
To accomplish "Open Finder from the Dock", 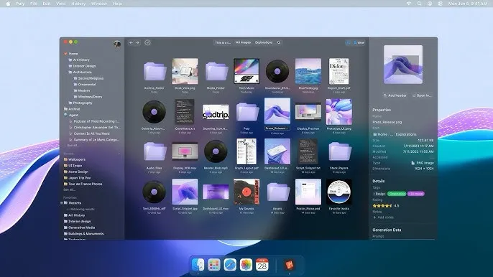I will point(198,265).
